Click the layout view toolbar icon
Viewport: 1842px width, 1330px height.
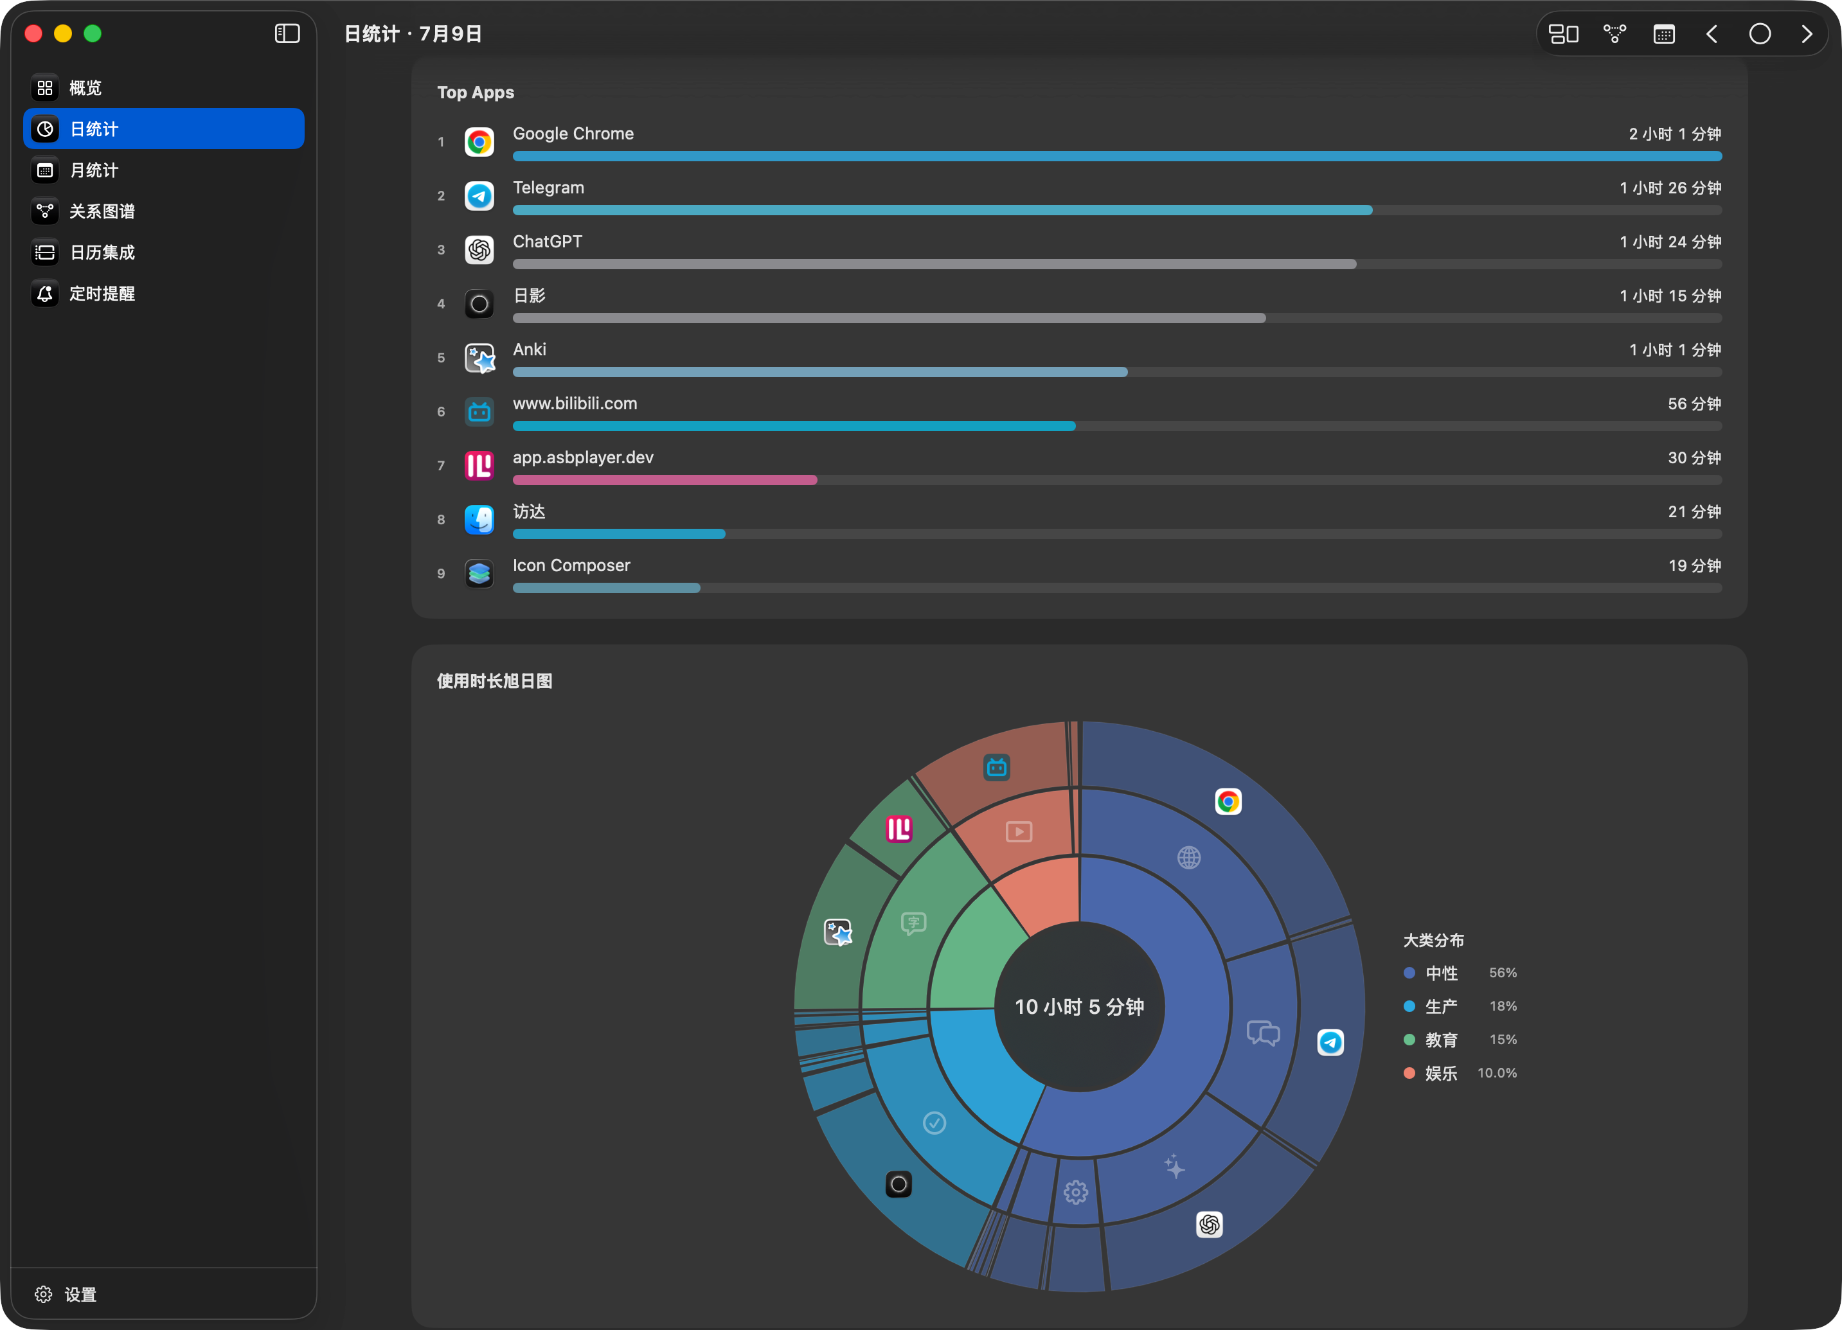[x=1564, y=34]
